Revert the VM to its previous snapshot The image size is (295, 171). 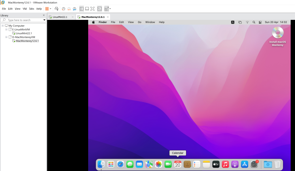(69, 9)
